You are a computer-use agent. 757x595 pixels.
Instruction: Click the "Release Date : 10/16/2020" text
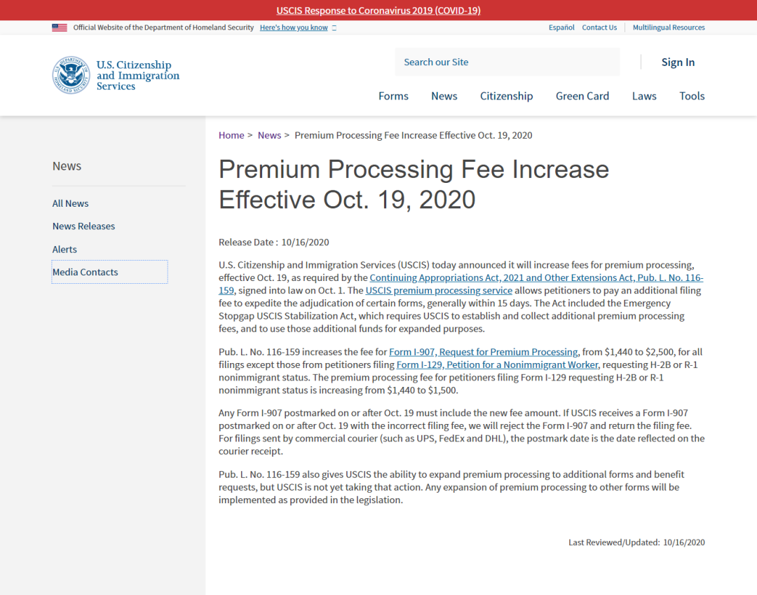[x=274, y=242]
